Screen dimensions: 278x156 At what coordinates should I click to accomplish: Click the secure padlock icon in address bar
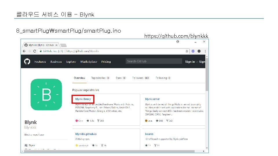41,51
